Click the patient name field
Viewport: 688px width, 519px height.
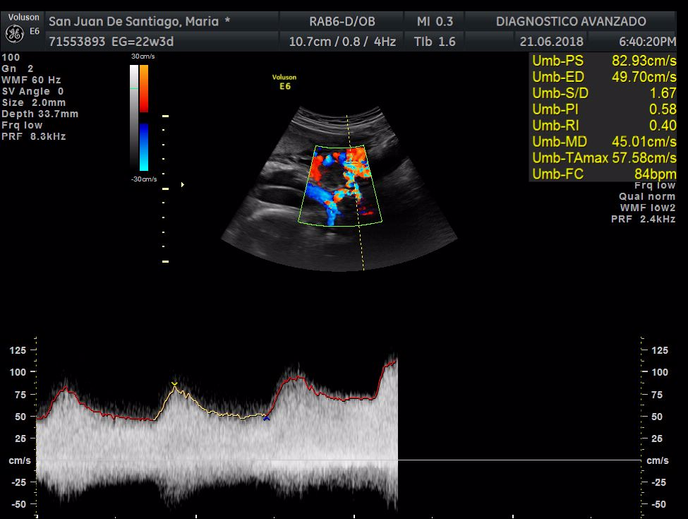click(x=139, y=21)
